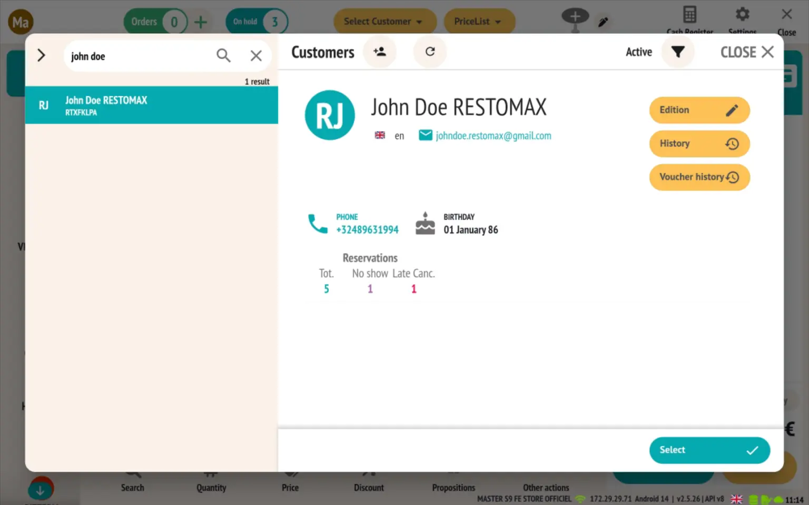This screenshot has width=809, height=505.
Task: Click the UK flag in status bar
Action: pyautogui.click(x=737, y=499)
